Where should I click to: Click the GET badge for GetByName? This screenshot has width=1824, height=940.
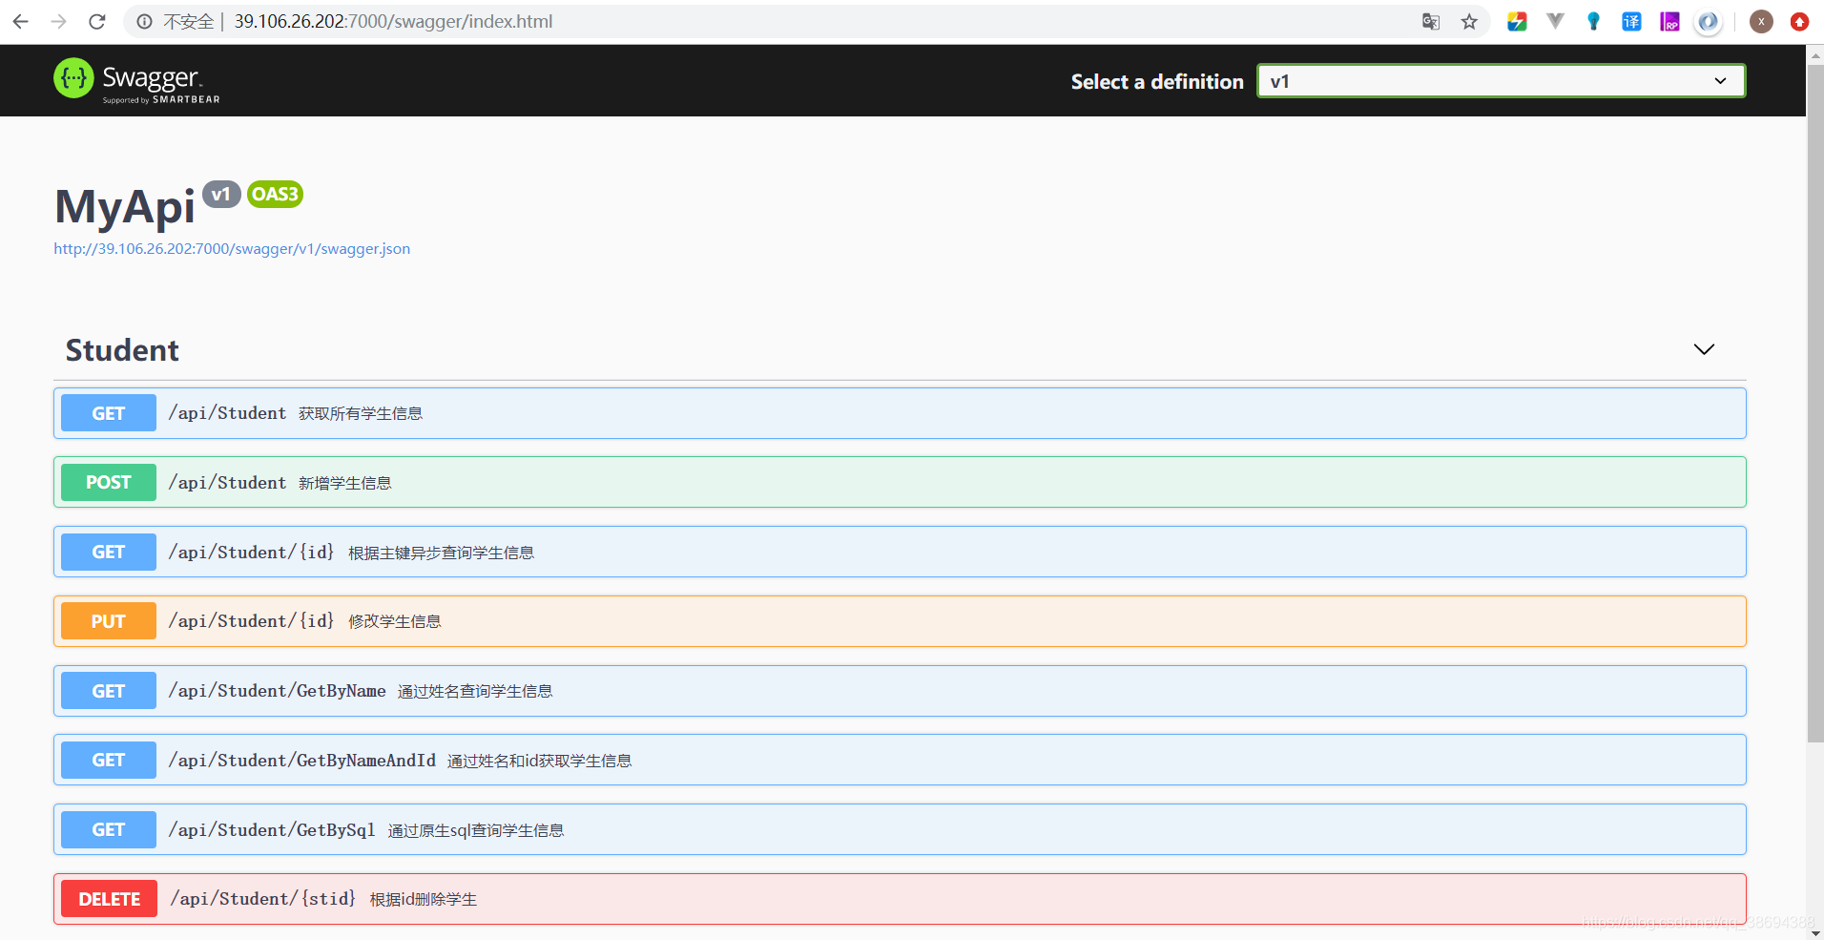click(x=109, y=691)
